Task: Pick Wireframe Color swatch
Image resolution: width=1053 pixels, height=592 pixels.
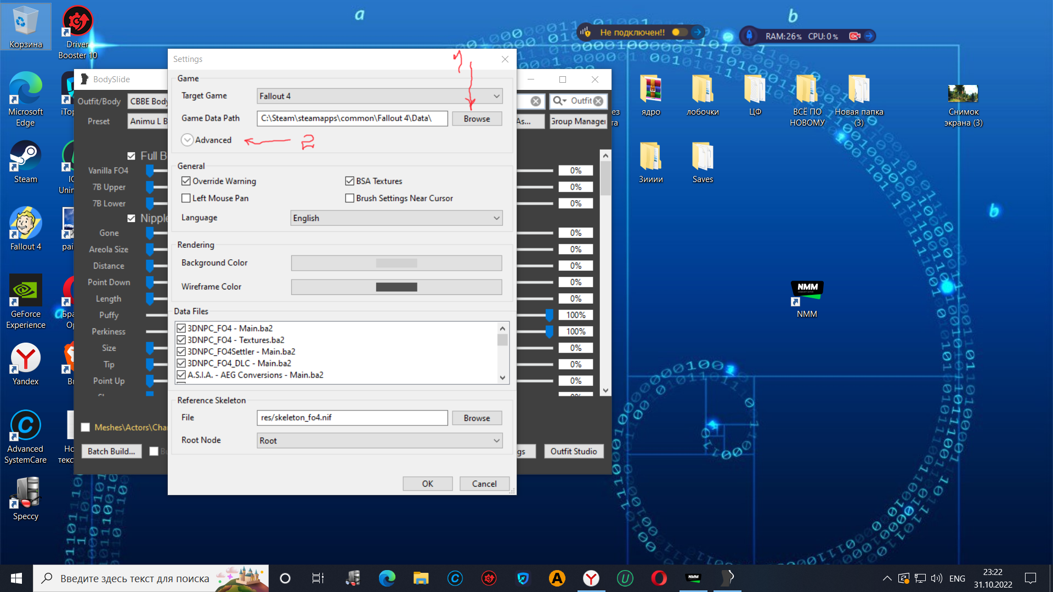Action: point(396,287)
